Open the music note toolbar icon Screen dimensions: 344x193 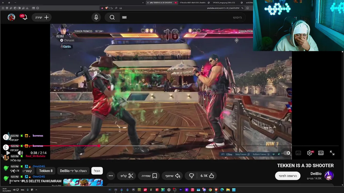[23, 8]
